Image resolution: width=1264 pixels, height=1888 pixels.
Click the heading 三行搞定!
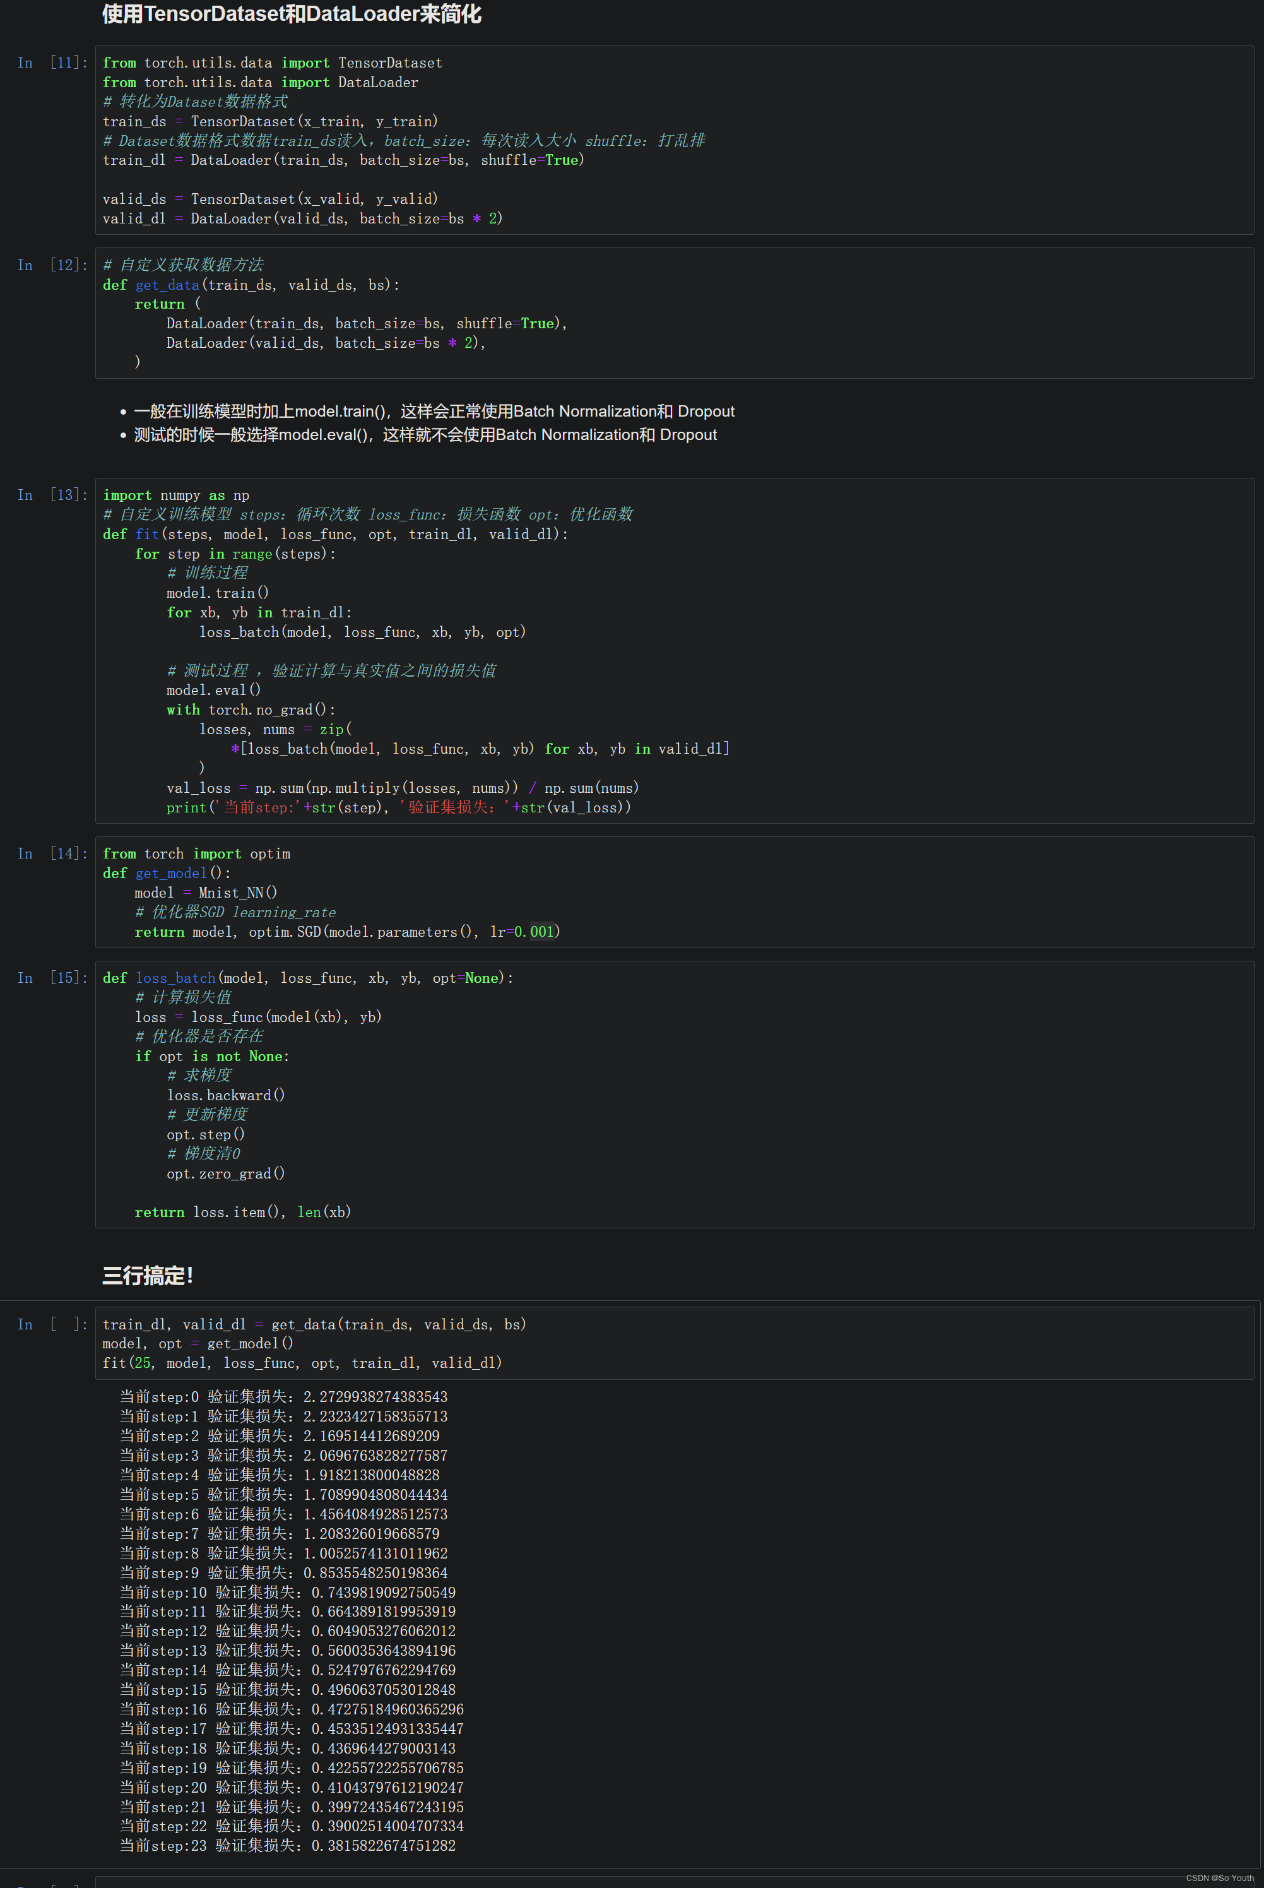(148, 1276)
